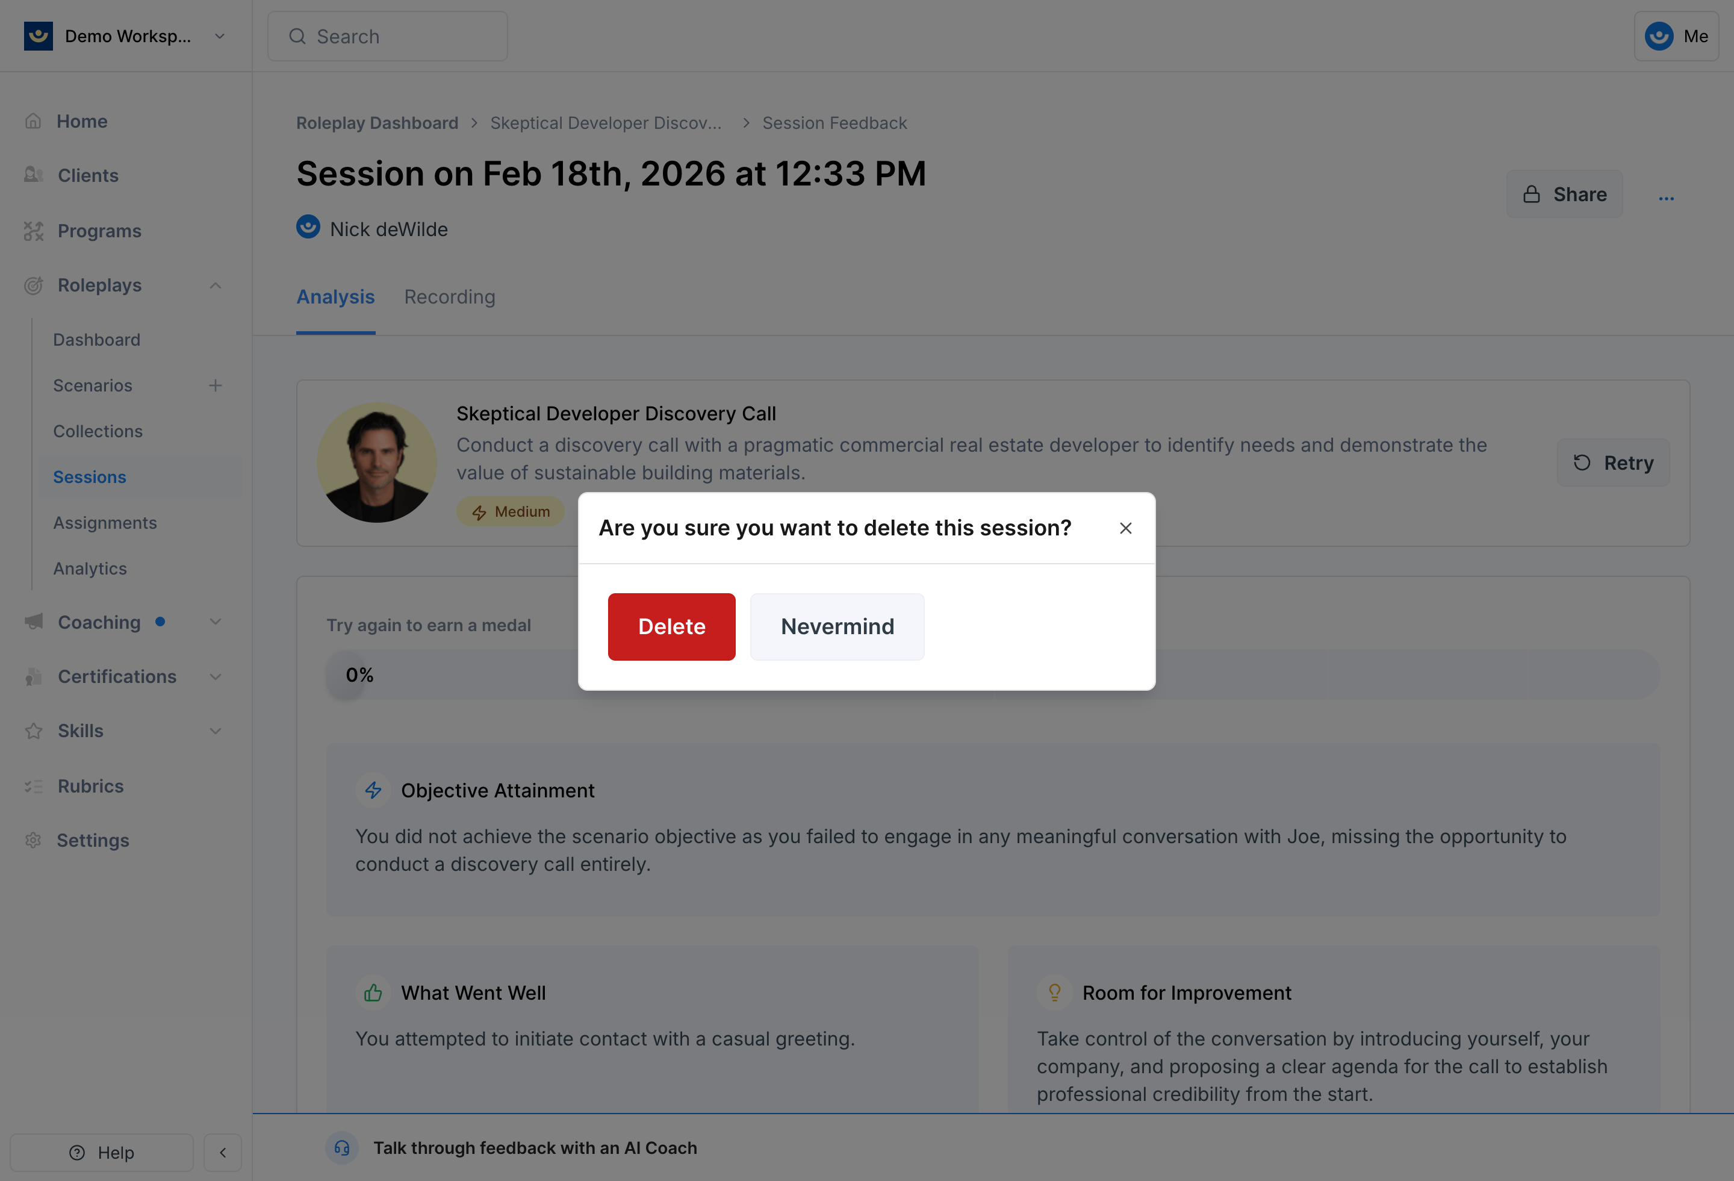
Task: Click the Programs icon
Action: point(34,231)
